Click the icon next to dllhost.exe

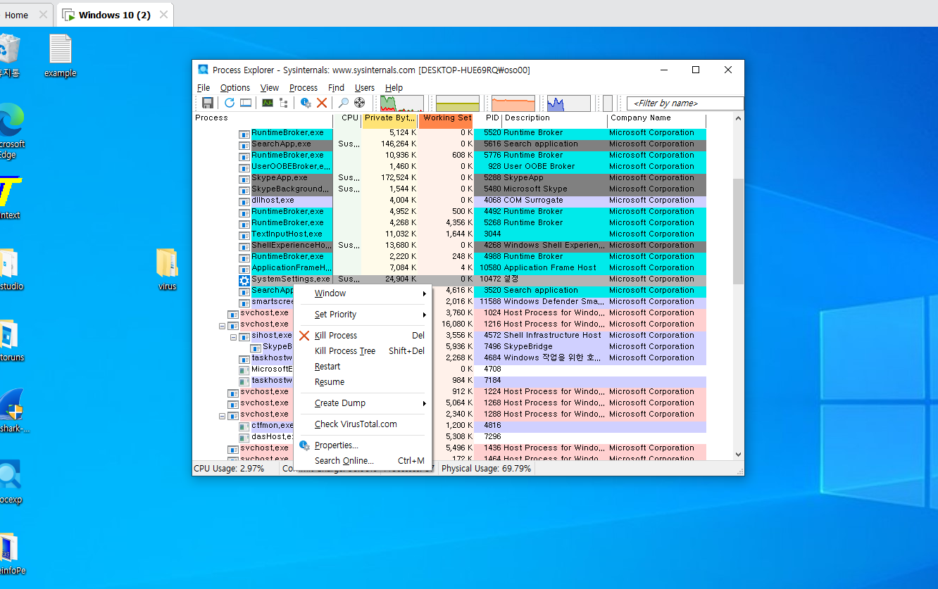pyautogui.click(x=244, y=201)
